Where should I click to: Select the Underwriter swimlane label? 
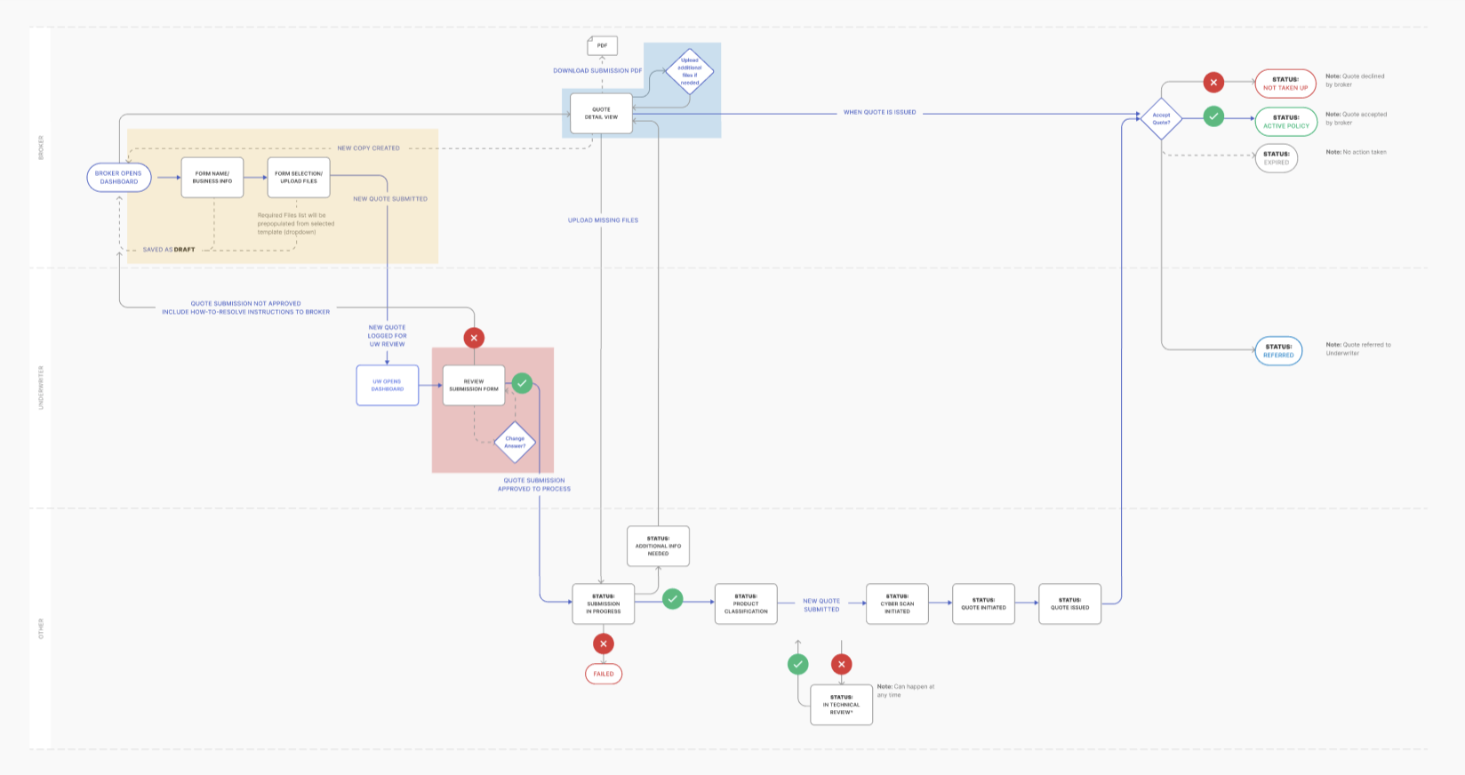tap(41, 387)
